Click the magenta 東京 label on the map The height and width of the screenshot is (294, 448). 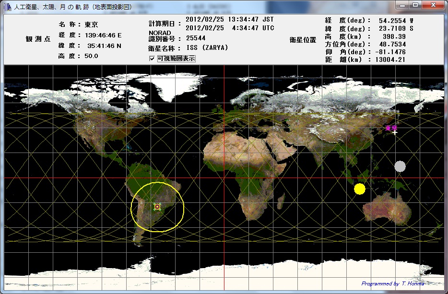391,128
